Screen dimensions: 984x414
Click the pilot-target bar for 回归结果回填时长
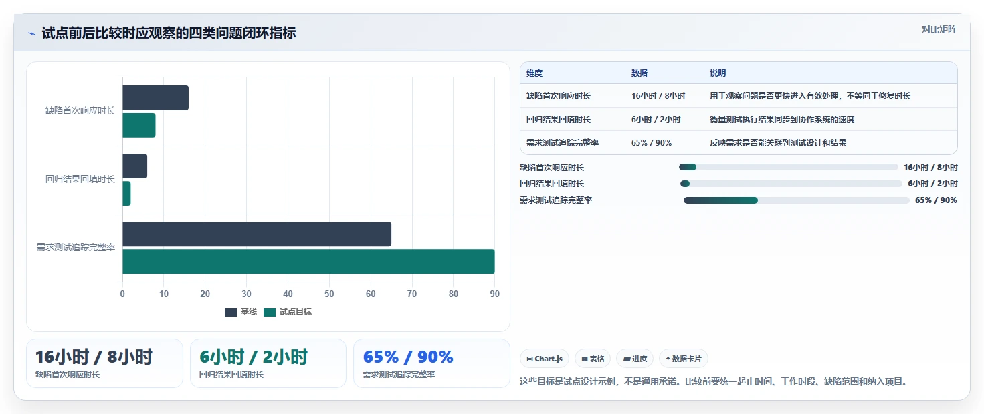[126, 194]
